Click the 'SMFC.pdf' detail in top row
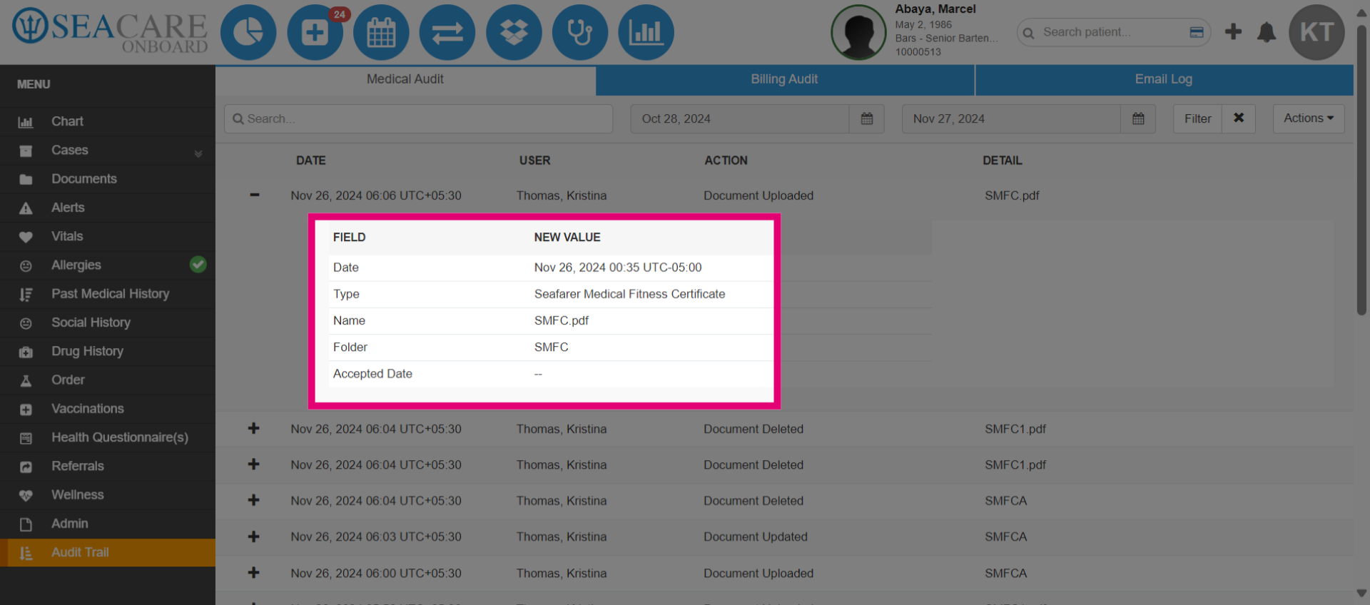The height and width of the screenshot is (605, 1370). 1012,195
